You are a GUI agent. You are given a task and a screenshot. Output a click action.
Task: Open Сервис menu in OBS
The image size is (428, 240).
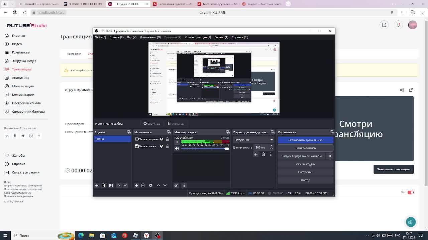[221, 37]
